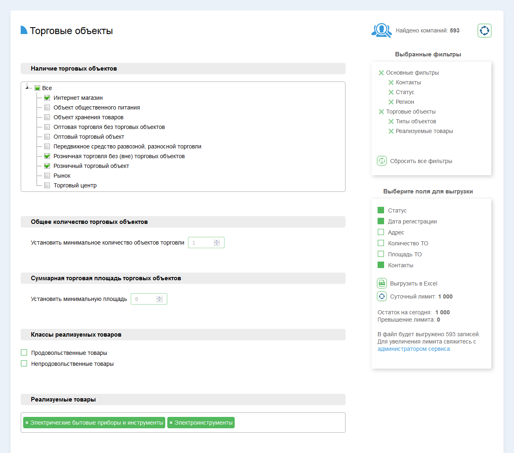
Task: Click the Excel export icon
Action: 382,283
